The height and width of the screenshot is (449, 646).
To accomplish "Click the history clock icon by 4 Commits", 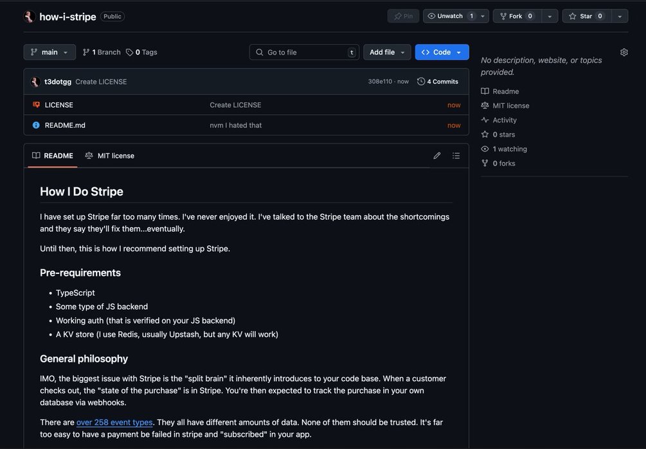I will pos(420,81).
